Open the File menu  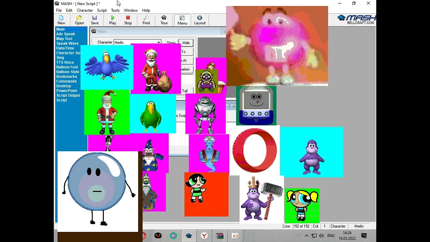pyautogui.click(x=59, y=10)
